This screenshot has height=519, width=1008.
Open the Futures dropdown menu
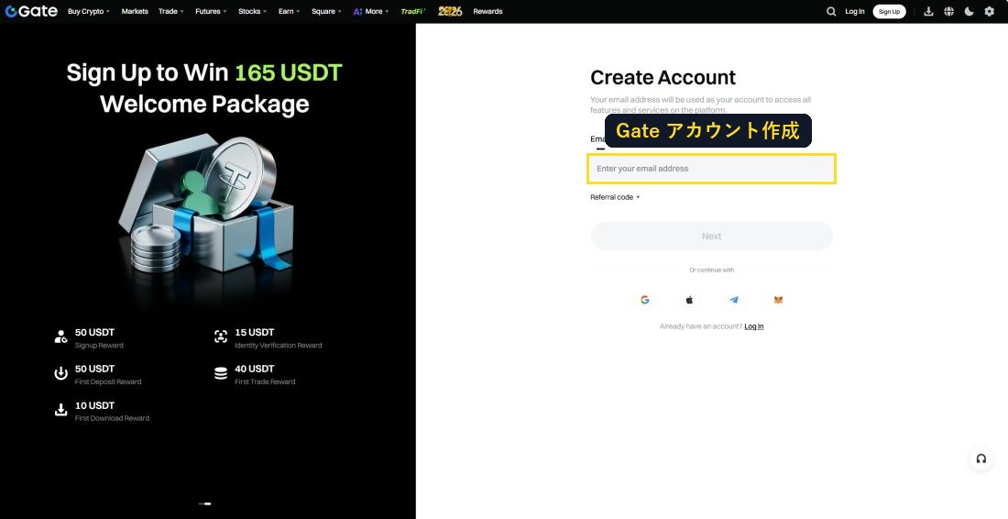[211, 12]
